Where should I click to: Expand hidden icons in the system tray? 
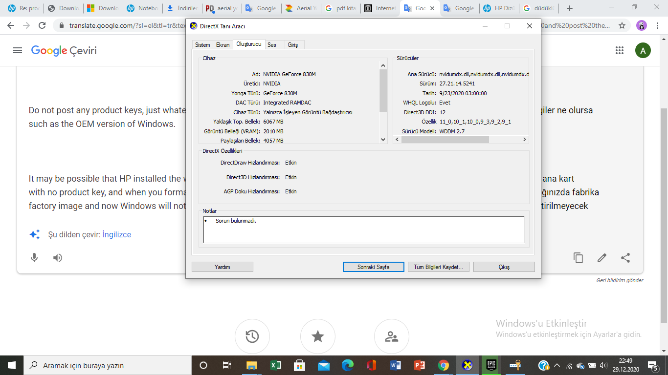557,365
